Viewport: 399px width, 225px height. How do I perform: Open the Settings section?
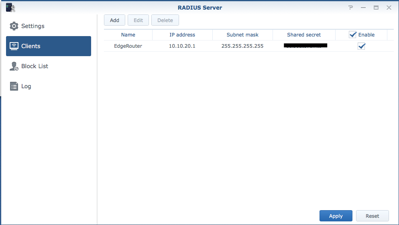tap(33, 26)
